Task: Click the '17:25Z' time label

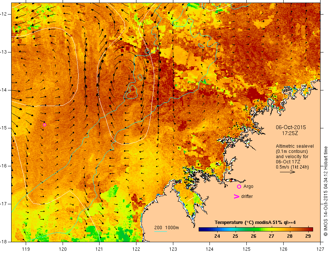Action: (x=290, y=133)
